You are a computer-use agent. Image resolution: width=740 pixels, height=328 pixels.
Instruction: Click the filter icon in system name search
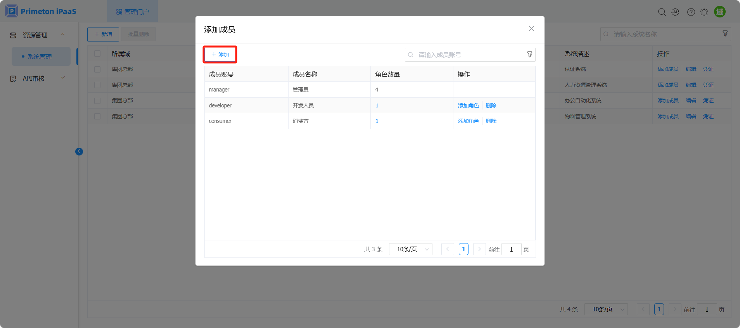[725, 34]
